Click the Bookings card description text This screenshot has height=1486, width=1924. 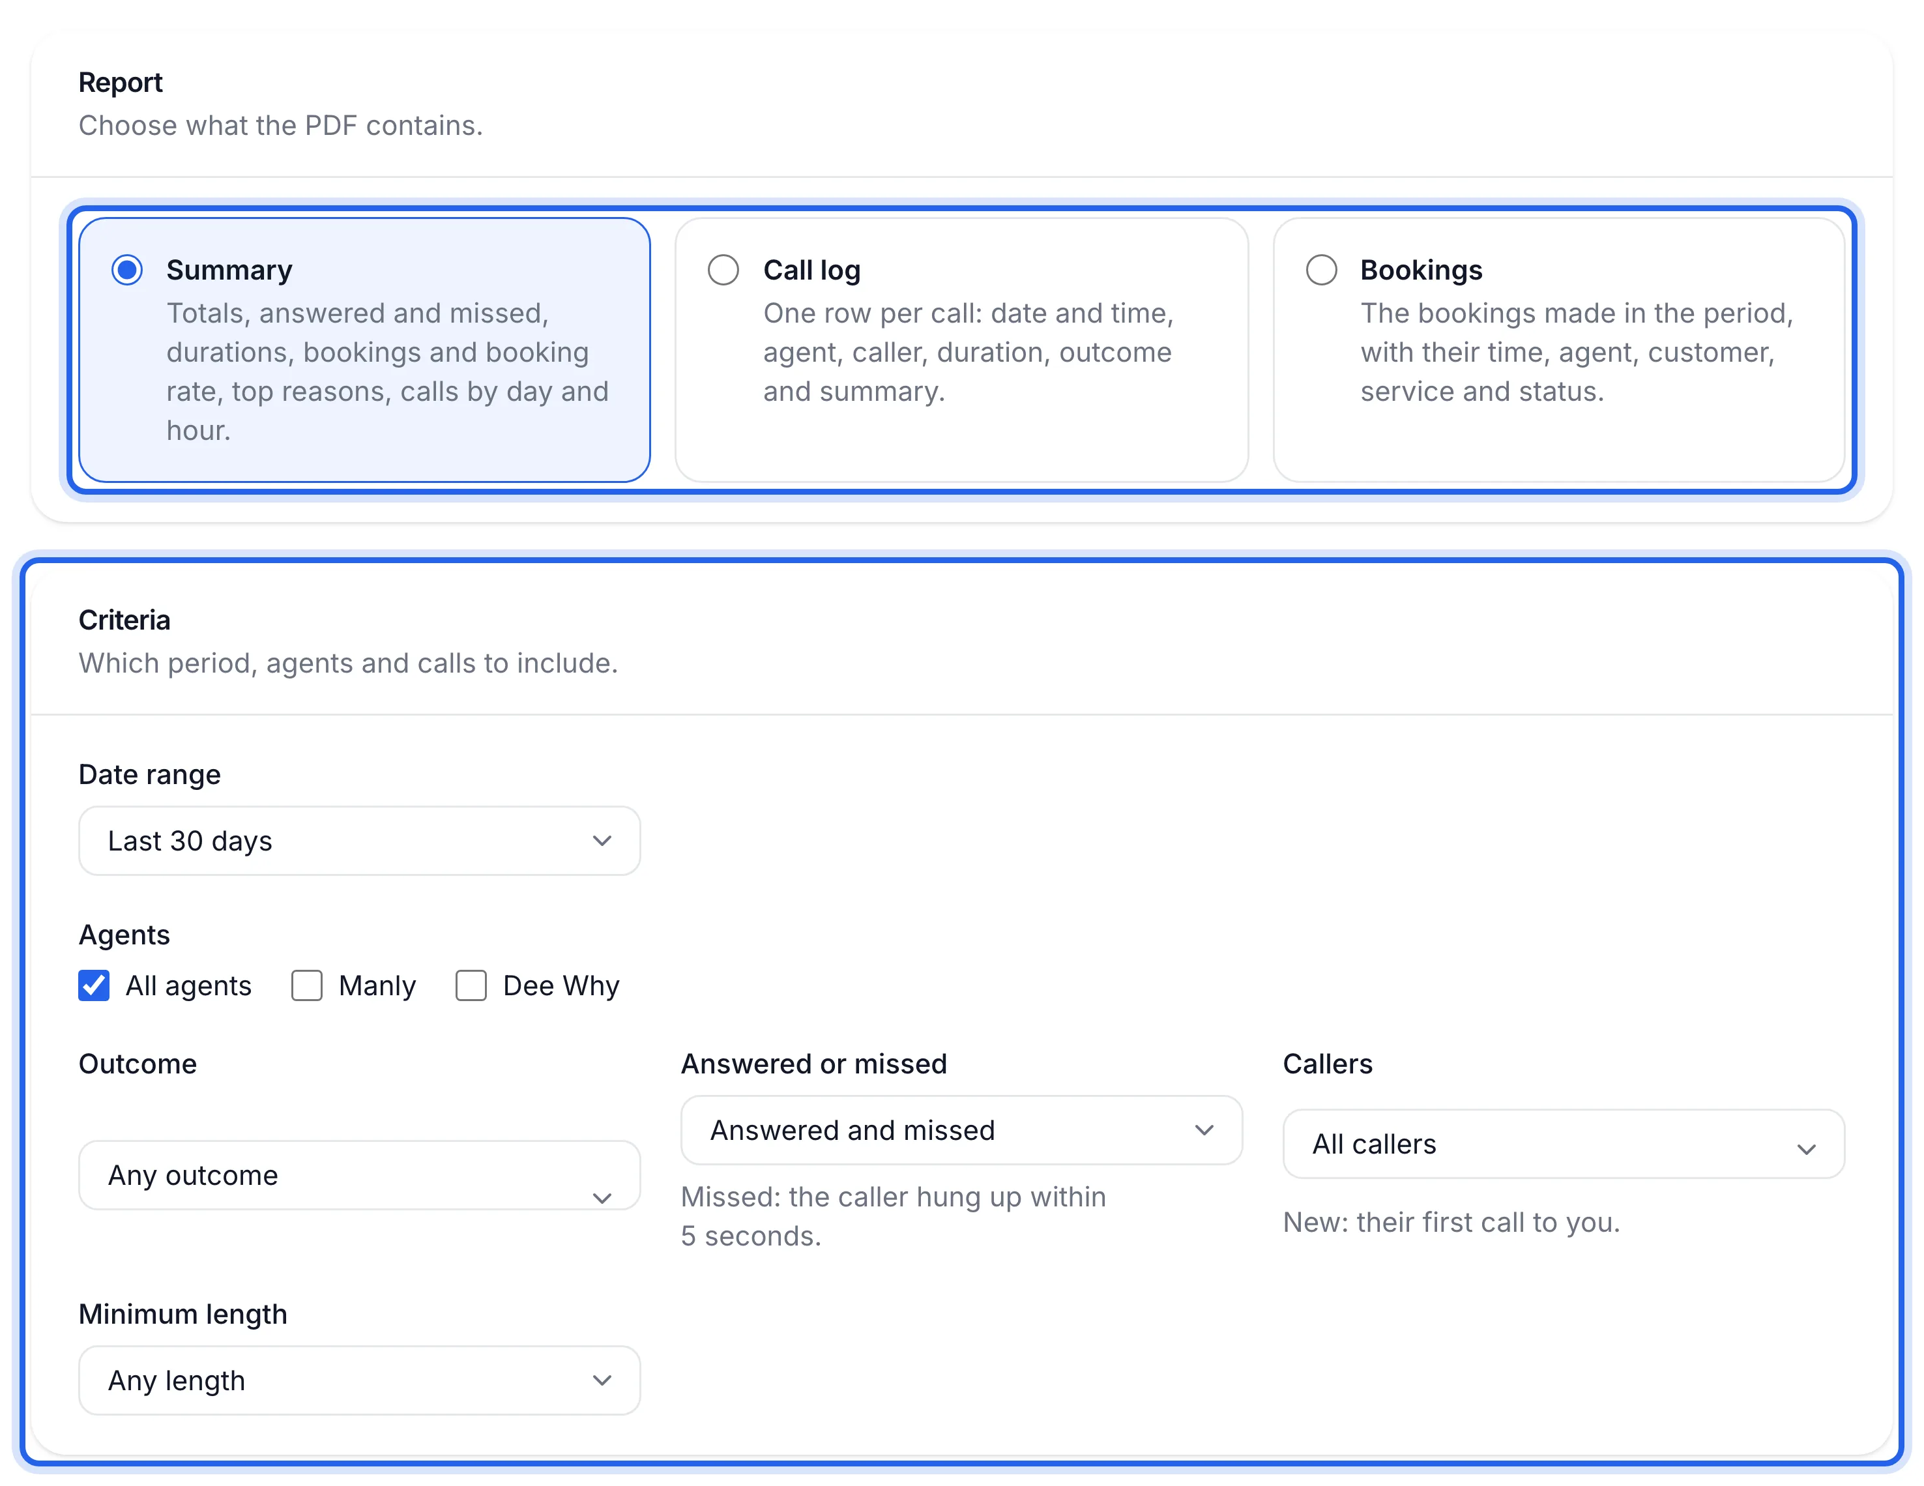tap(1576, 351)
